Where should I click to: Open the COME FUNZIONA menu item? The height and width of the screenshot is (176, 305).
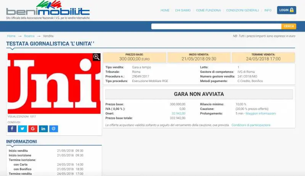[208, 10]
